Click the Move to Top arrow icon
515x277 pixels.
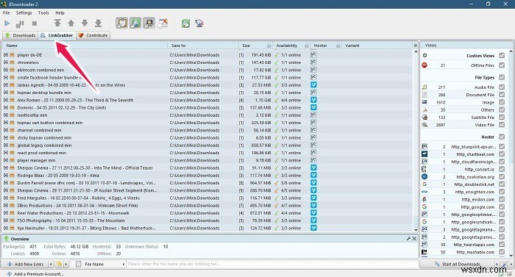[57, 23]
